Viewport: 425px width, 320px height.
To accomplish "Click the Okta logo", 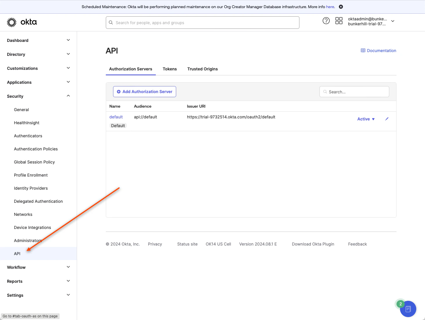I will [22, 22].
